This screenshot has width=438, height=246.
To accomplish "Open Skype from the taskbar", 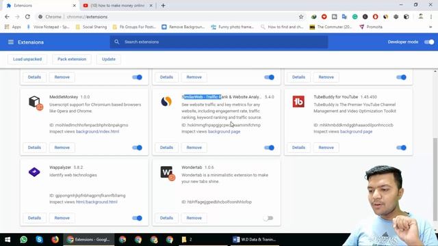I will 40,239.
